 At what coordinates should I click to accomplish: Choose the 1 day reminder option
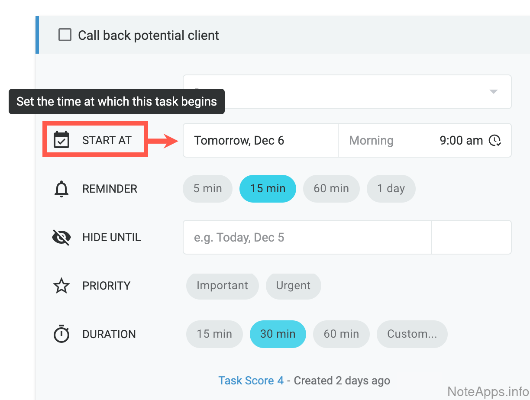(391, 189)
